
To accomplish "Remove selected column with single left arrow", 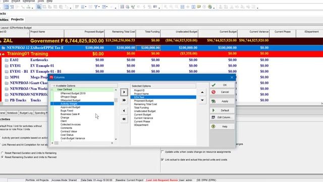I will coord(124,111).
